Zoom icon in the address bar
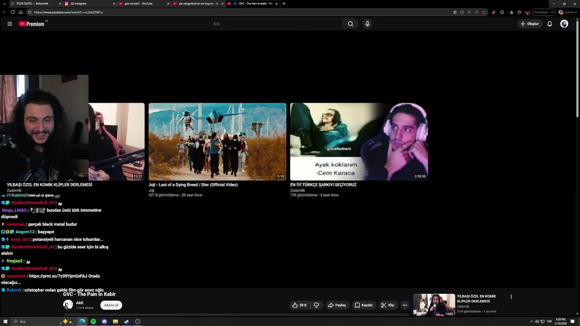The height and width of the screenshot is (326, 580). click(469, 12)
